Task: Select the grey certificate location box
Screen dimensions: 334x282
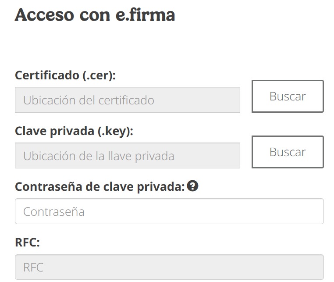Action: [x=127, y=100]
